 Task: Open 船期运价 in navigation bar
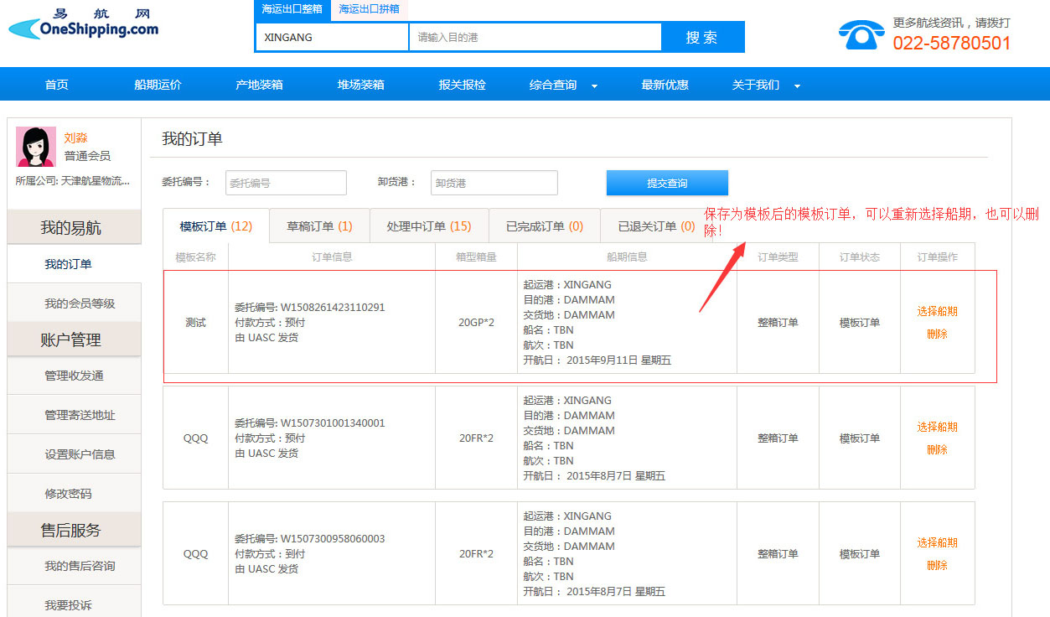pyautogui.click(x=158, y=85)
